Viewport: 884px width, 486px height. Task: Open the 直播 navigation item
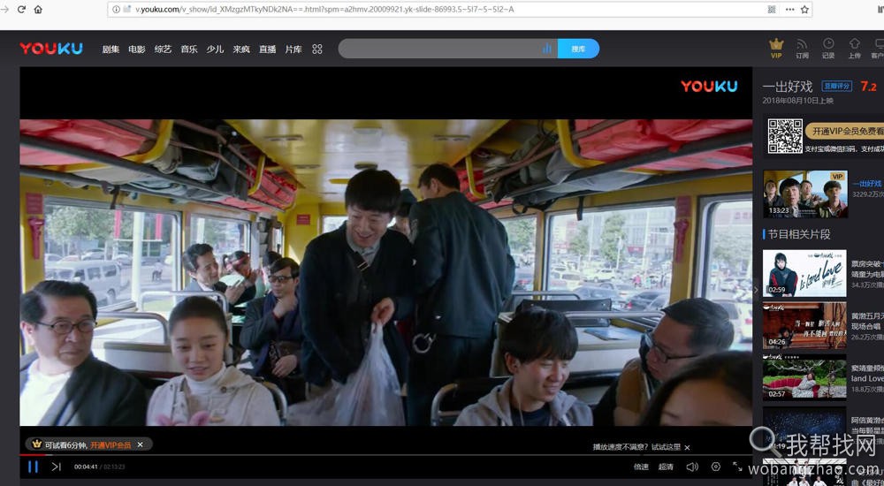click(267, 49)
